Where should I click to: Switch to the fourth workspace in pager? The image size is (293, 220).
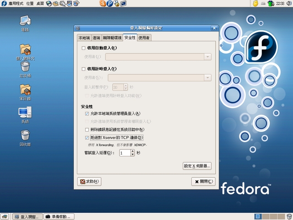click(x=281, y=216)
